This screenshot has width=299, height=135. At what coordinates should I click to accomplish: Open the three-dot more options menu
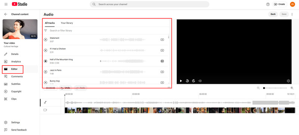tap(292, 14)
